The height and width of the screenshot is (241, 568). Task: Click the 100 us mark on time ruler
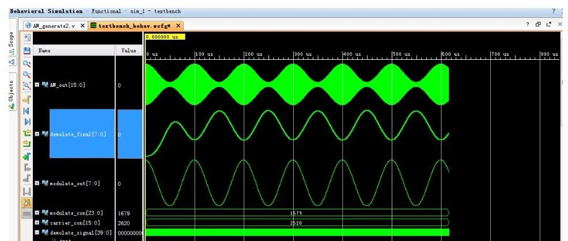tap(205, 54)
